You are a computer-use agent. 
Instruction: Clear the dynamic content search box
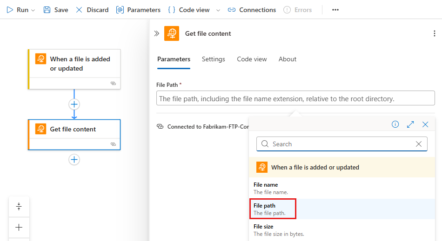point(419,144)
